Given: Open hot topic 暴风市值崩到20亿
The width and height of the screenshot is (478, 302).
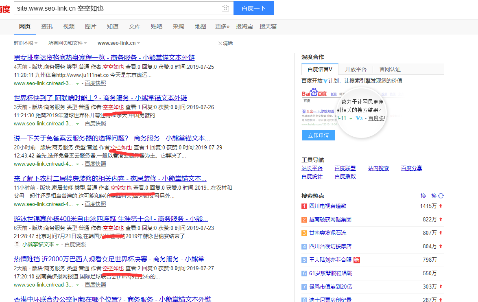Looking at the screenshot, I should pyautogui.click(x=331, y=287).
